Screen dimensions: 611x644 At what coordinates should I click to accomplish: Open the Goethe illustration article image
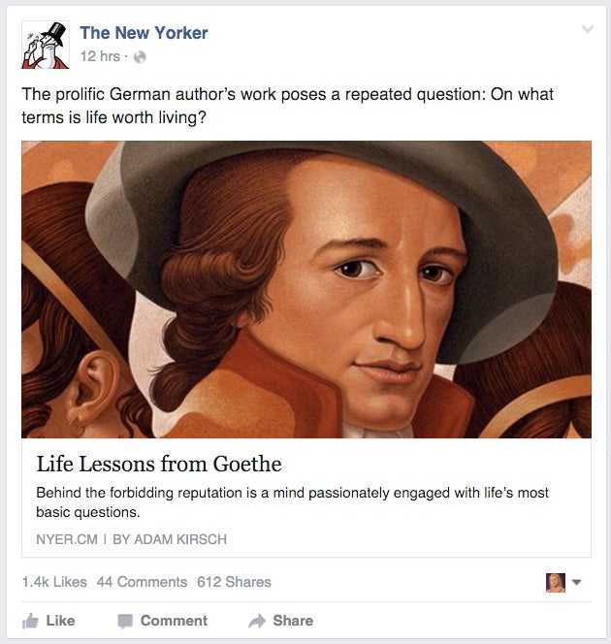point(306,290)
